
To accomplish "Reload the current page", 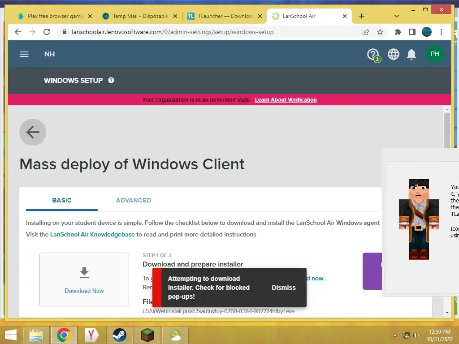I will tap(47, 32).
